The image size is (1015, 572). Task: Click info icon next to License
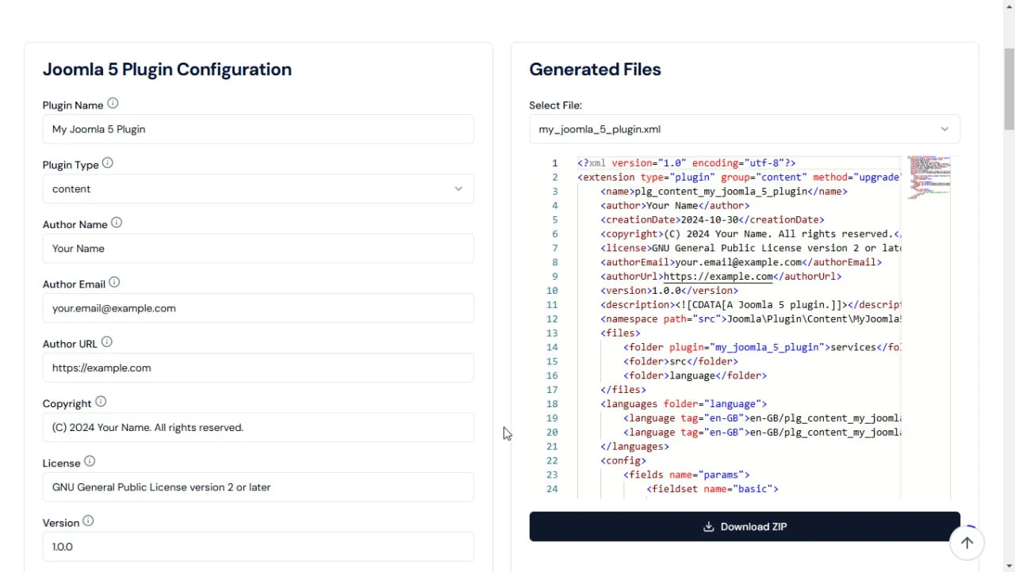click(x=90, y=462)
